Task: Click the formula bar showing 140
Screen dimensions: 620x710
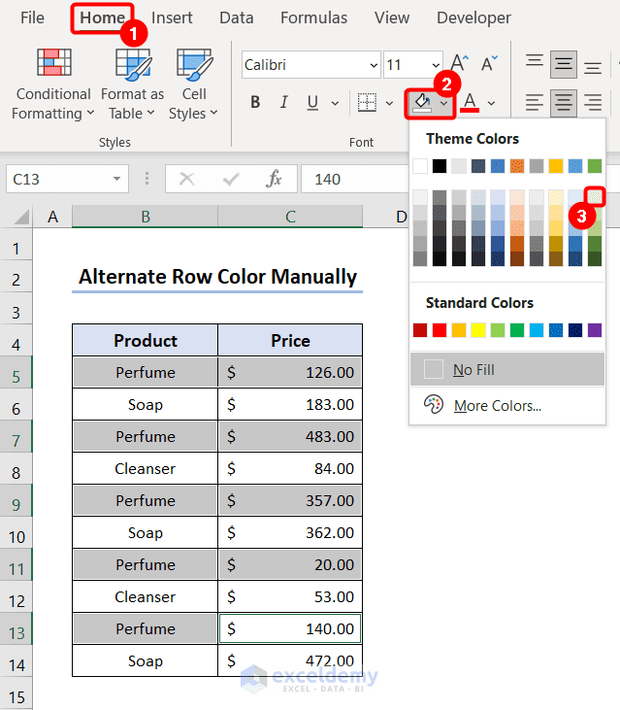Action: tap(355, 179)
